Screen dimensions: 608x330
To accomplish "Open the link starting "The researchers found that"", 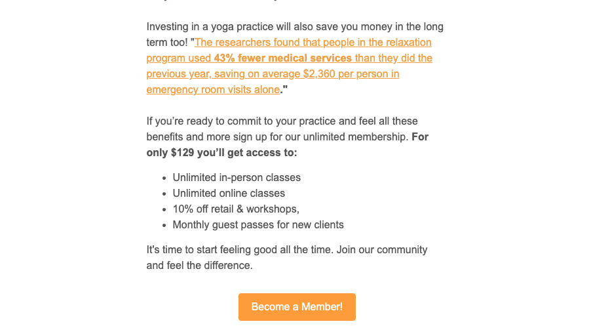I will click(313, 43).
